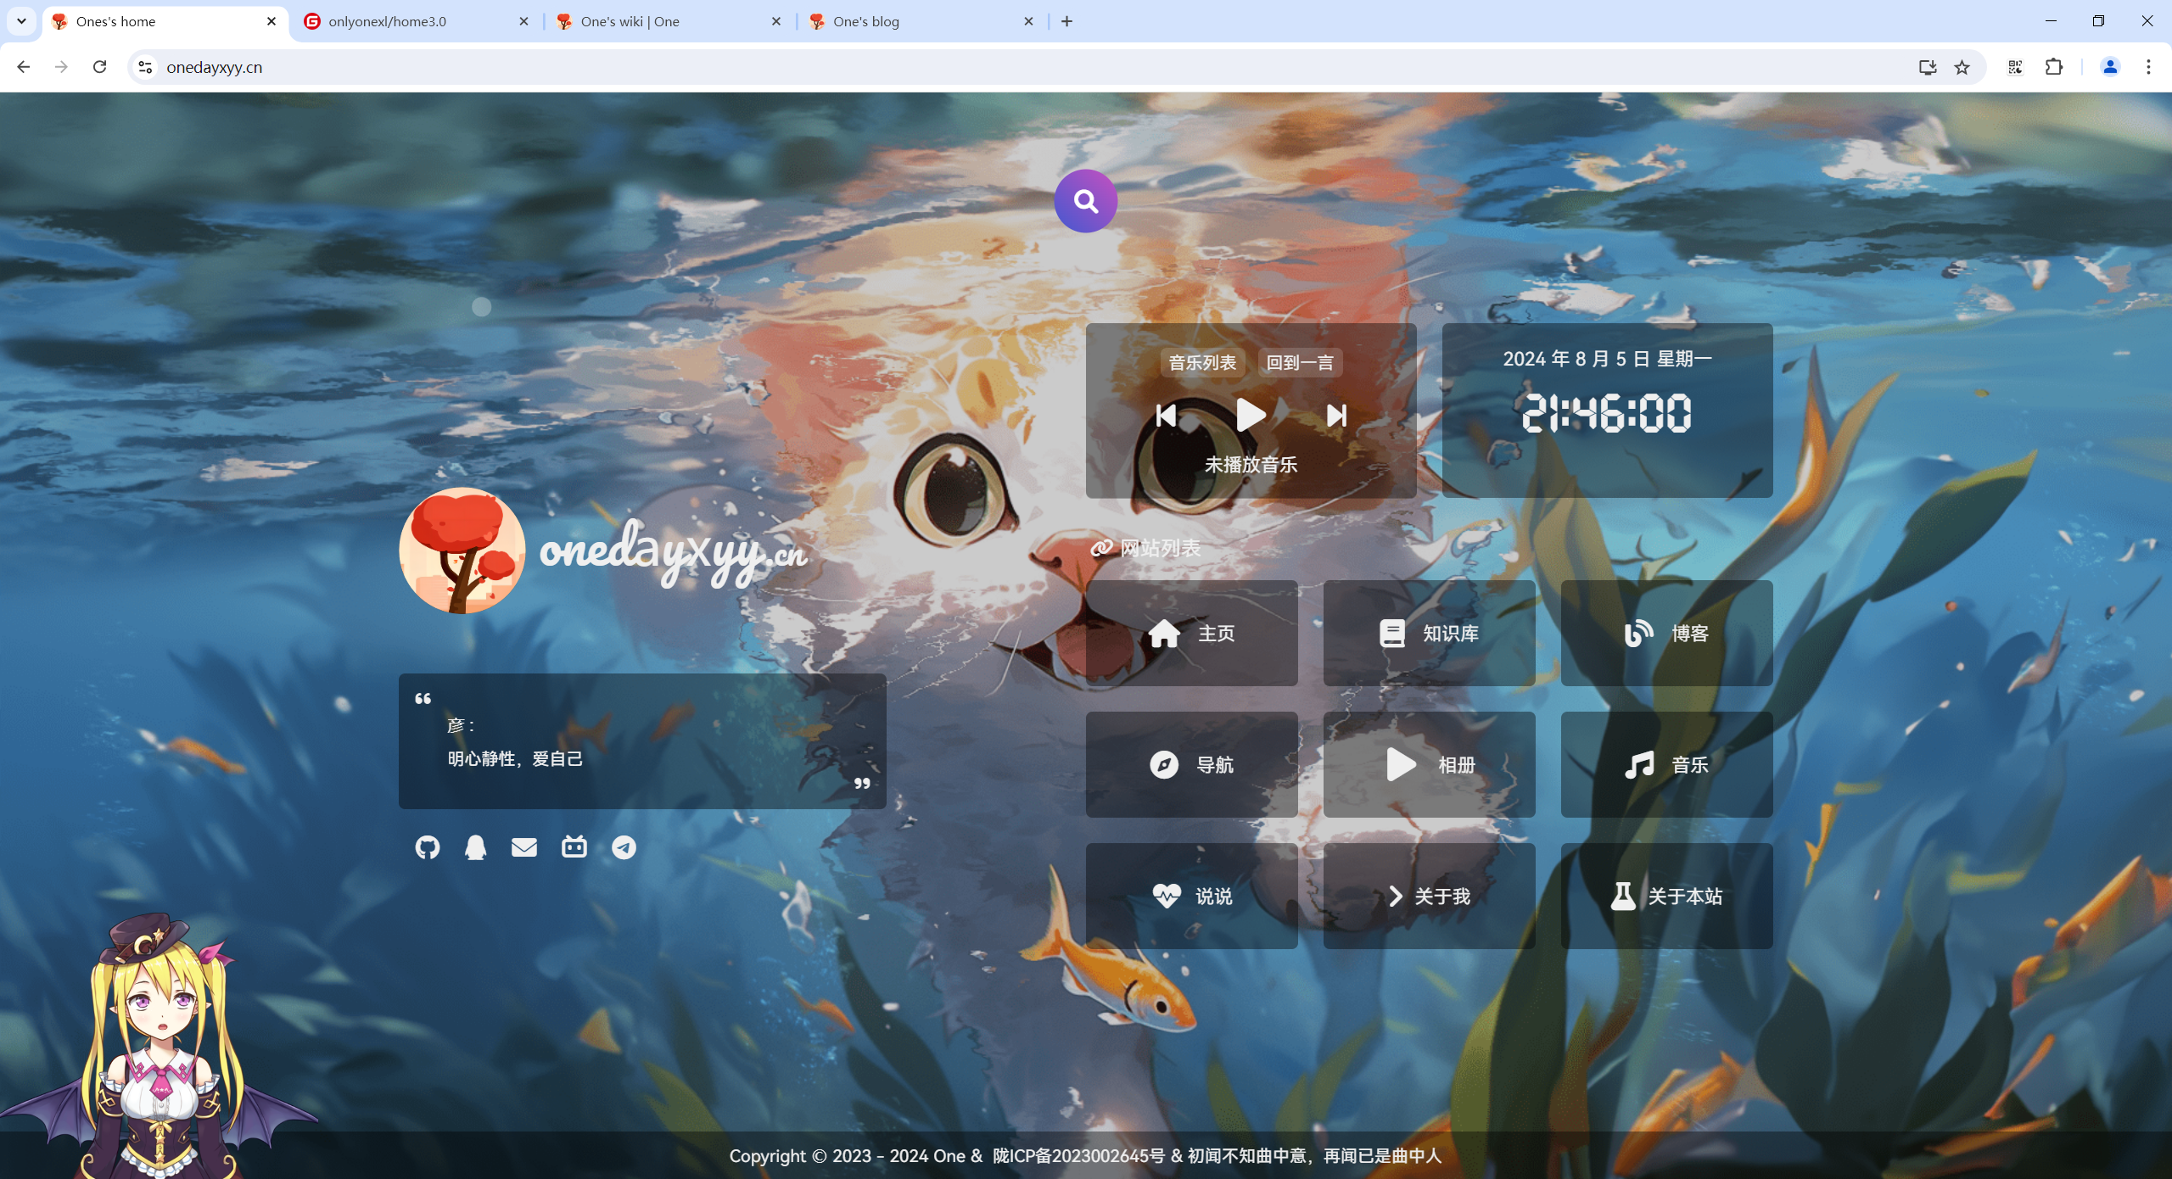Open the 导航 navigation tile

click(1191, 765)
